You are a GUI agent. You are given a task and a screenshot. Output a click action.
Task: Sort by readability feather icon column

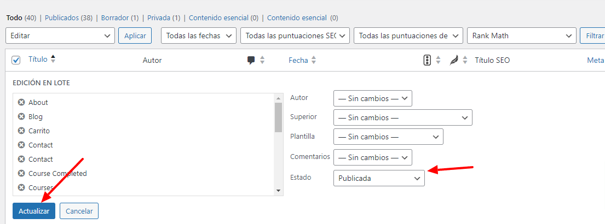coord(458,60)
